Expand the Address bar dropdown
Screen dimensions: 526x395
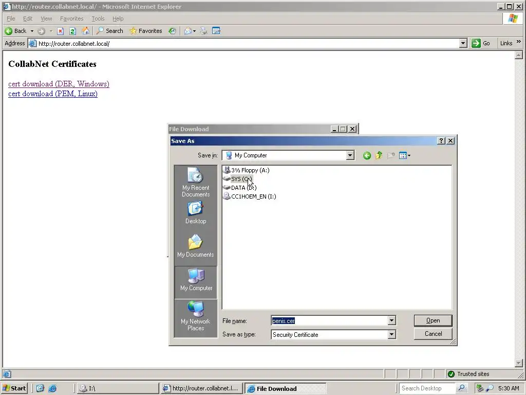pos(463,43)
